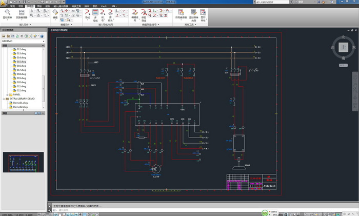Click the drawing preview thumbnail
359x216 pixels.
[23, 162]
